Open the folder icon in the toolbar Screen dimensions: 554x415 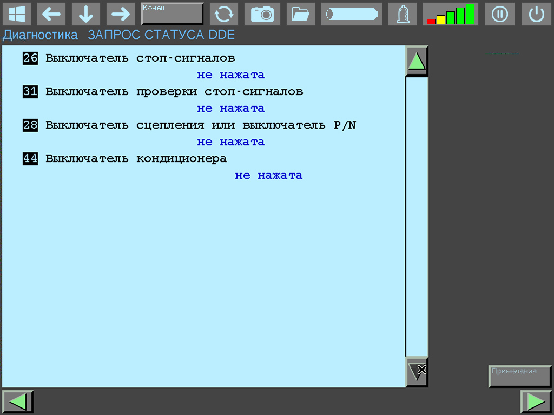pos(300,14)
